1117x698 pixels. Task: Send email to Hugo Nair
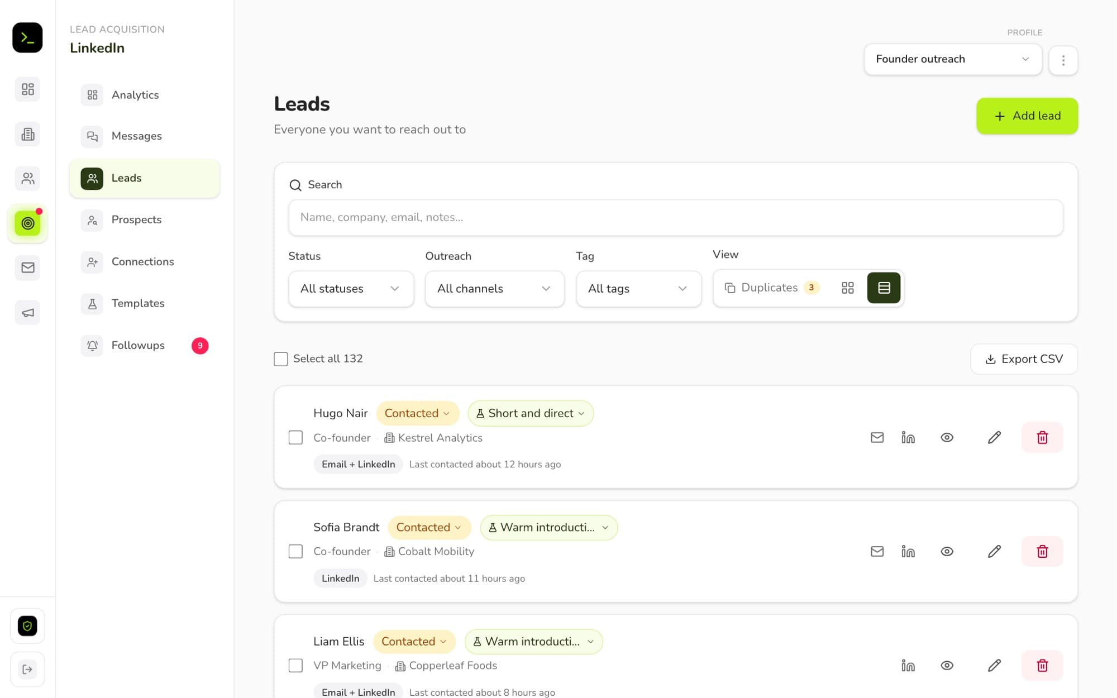point(877,437)
